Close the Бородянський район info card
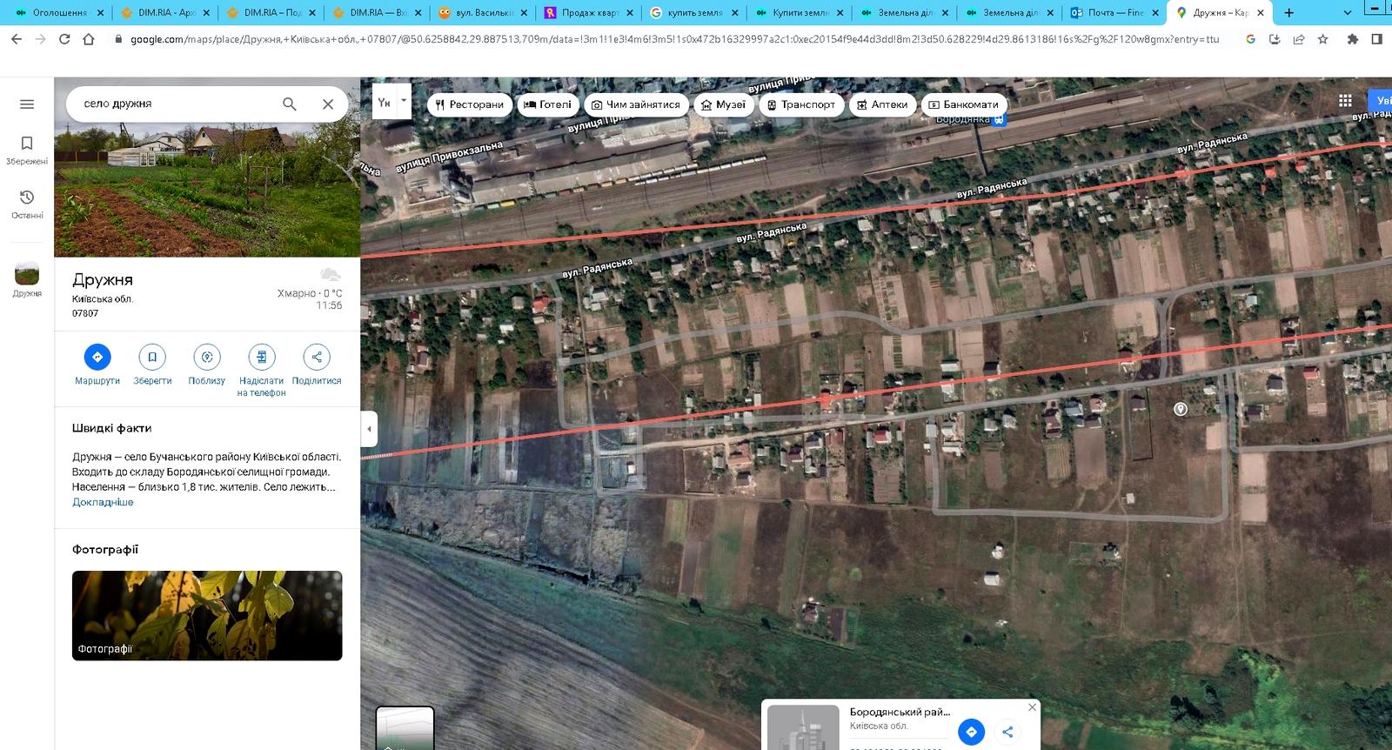This screenshot has height=750, width=1392. [x=1033, y=707]
